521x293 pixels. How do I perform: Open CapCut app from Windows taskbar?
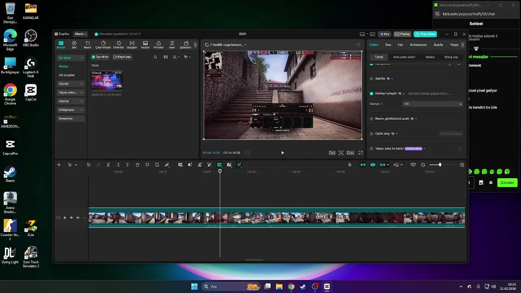[327, 286]
